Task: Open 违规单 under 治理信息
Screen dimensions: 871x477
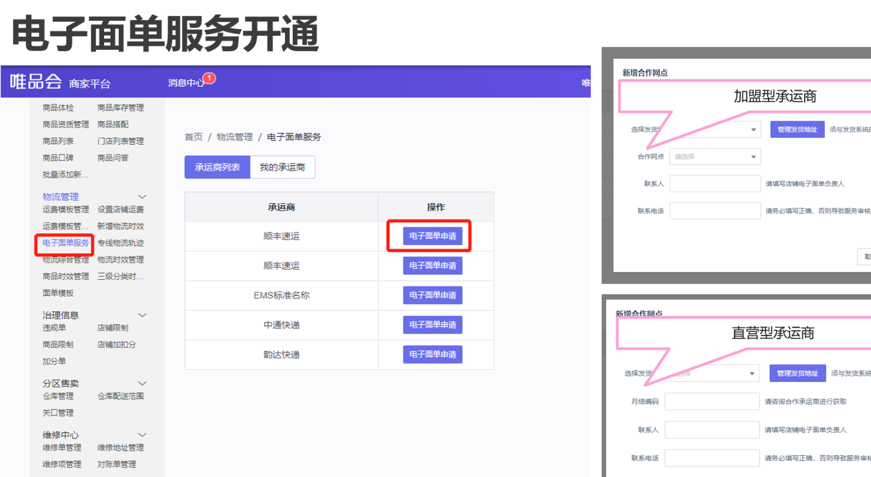Action: pos(54,328)
